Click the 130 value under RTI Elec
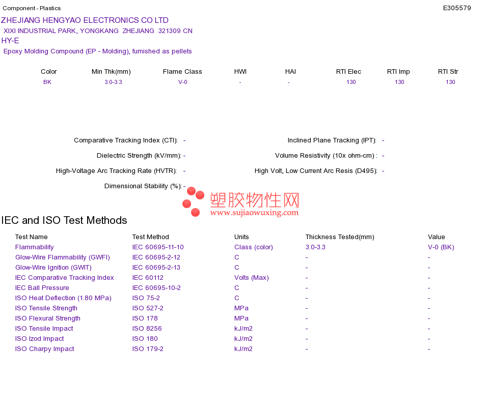The height and width of the screenshot is (407, 484). (351, 82)
